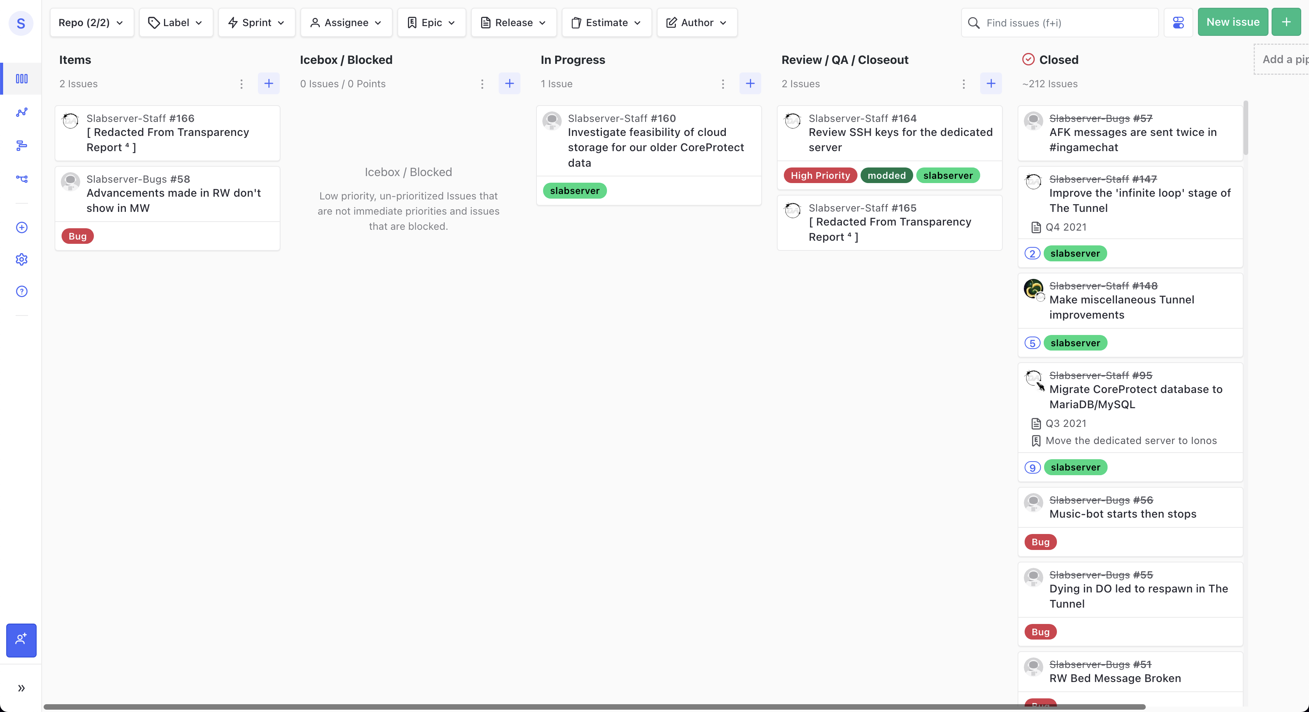Click the settings gear in sidebar
The width and height of the screenshot is (1309, 712).
click(x=21, y=260)
